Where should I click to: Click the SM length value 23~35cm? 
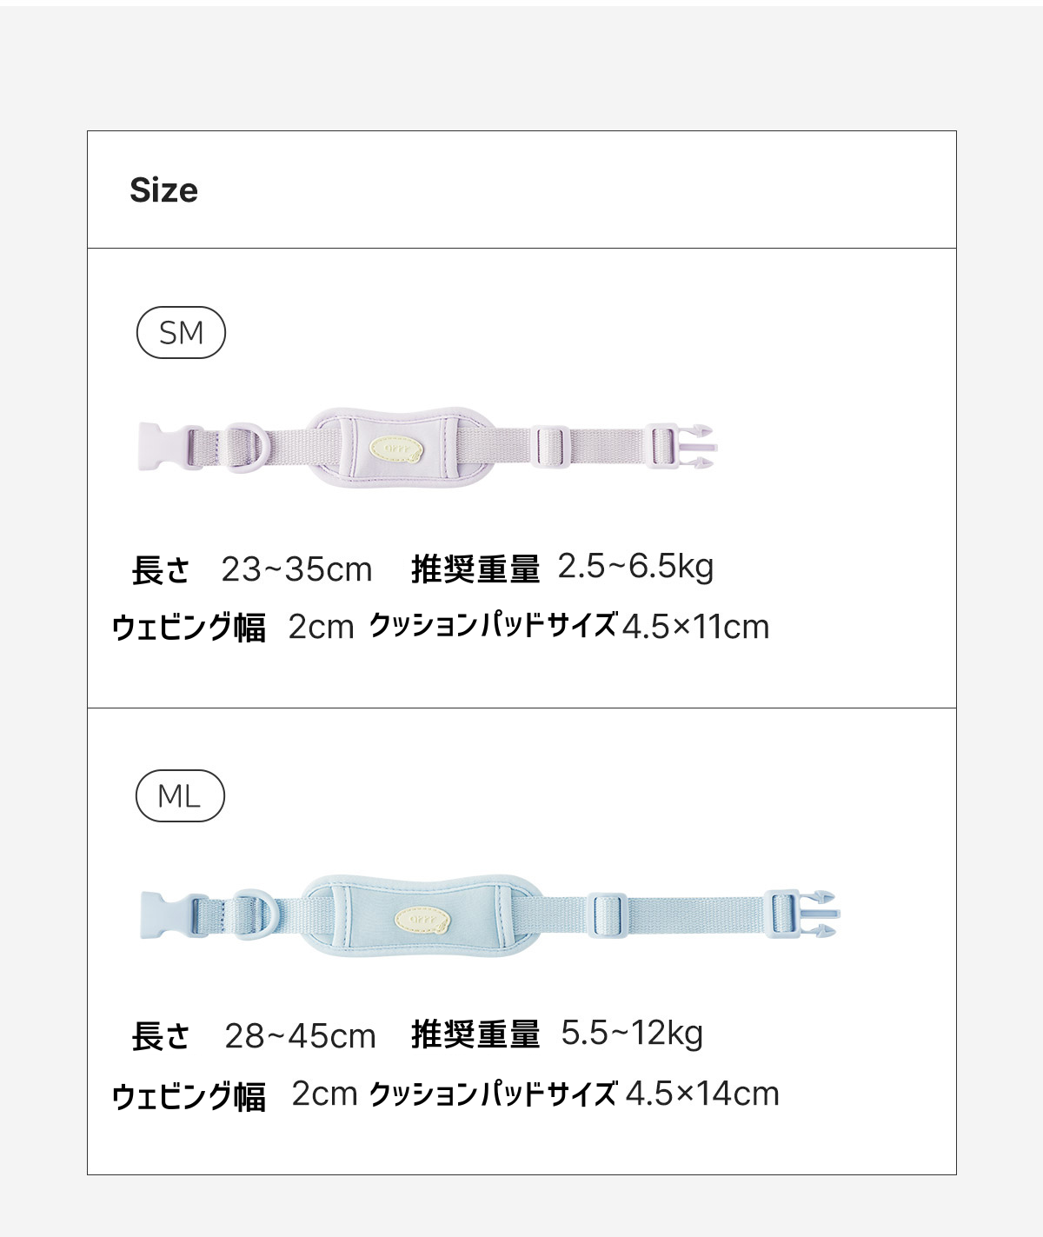296,569
